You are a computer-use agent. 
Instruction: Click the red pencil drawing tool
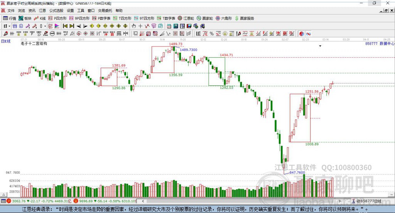coord(5,34)
